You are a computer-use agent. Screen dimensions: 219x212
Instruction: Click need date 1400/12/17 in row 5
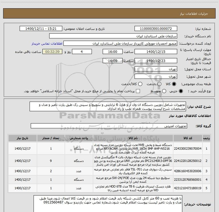tap(22, 188)
